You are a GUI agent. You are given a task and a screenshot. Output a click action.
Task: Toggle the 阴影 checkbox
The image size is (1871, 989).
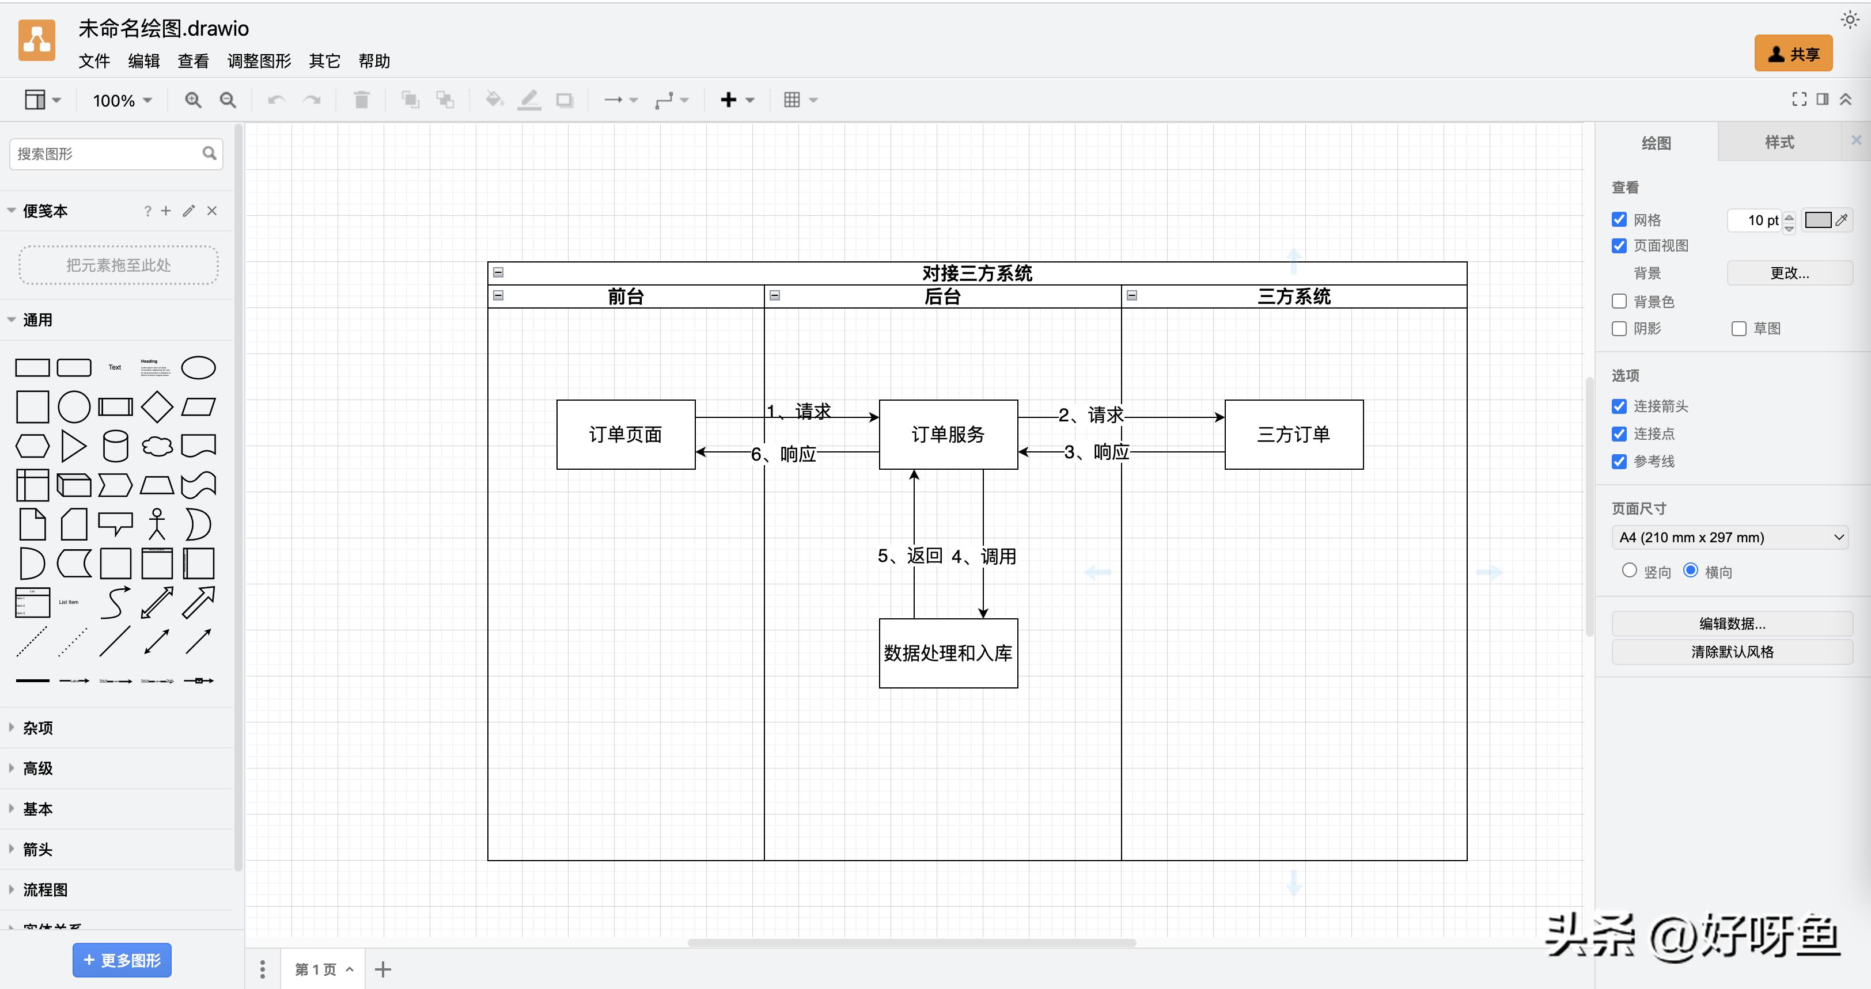point(1619,329)
